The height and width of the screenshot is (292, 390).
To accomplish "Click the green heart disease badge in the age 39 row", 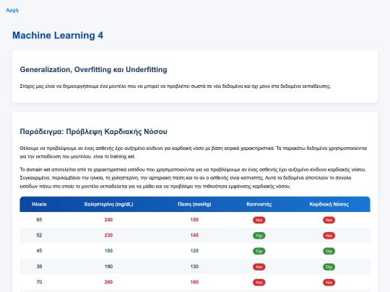I will [x=329, y=267].
